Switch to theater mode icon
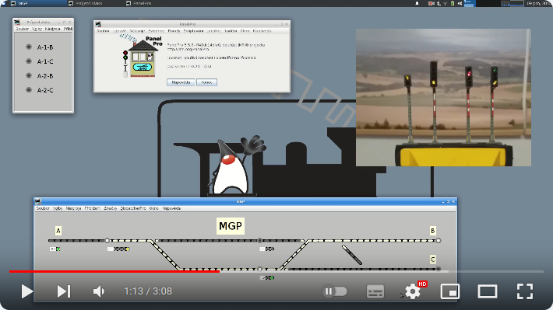This screenshot has width=553, height=310. (488, 291)
